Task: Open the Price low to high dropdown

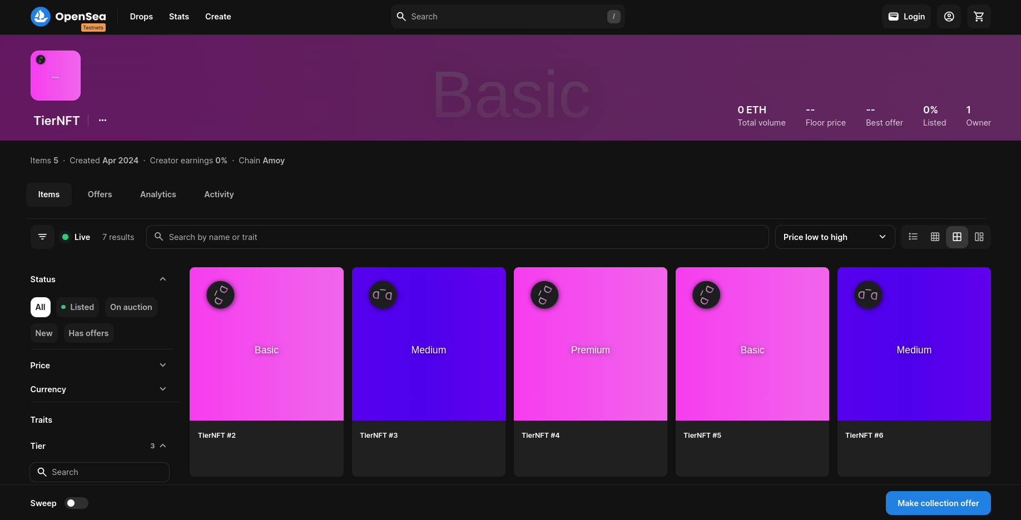Action: pos(834,237)
